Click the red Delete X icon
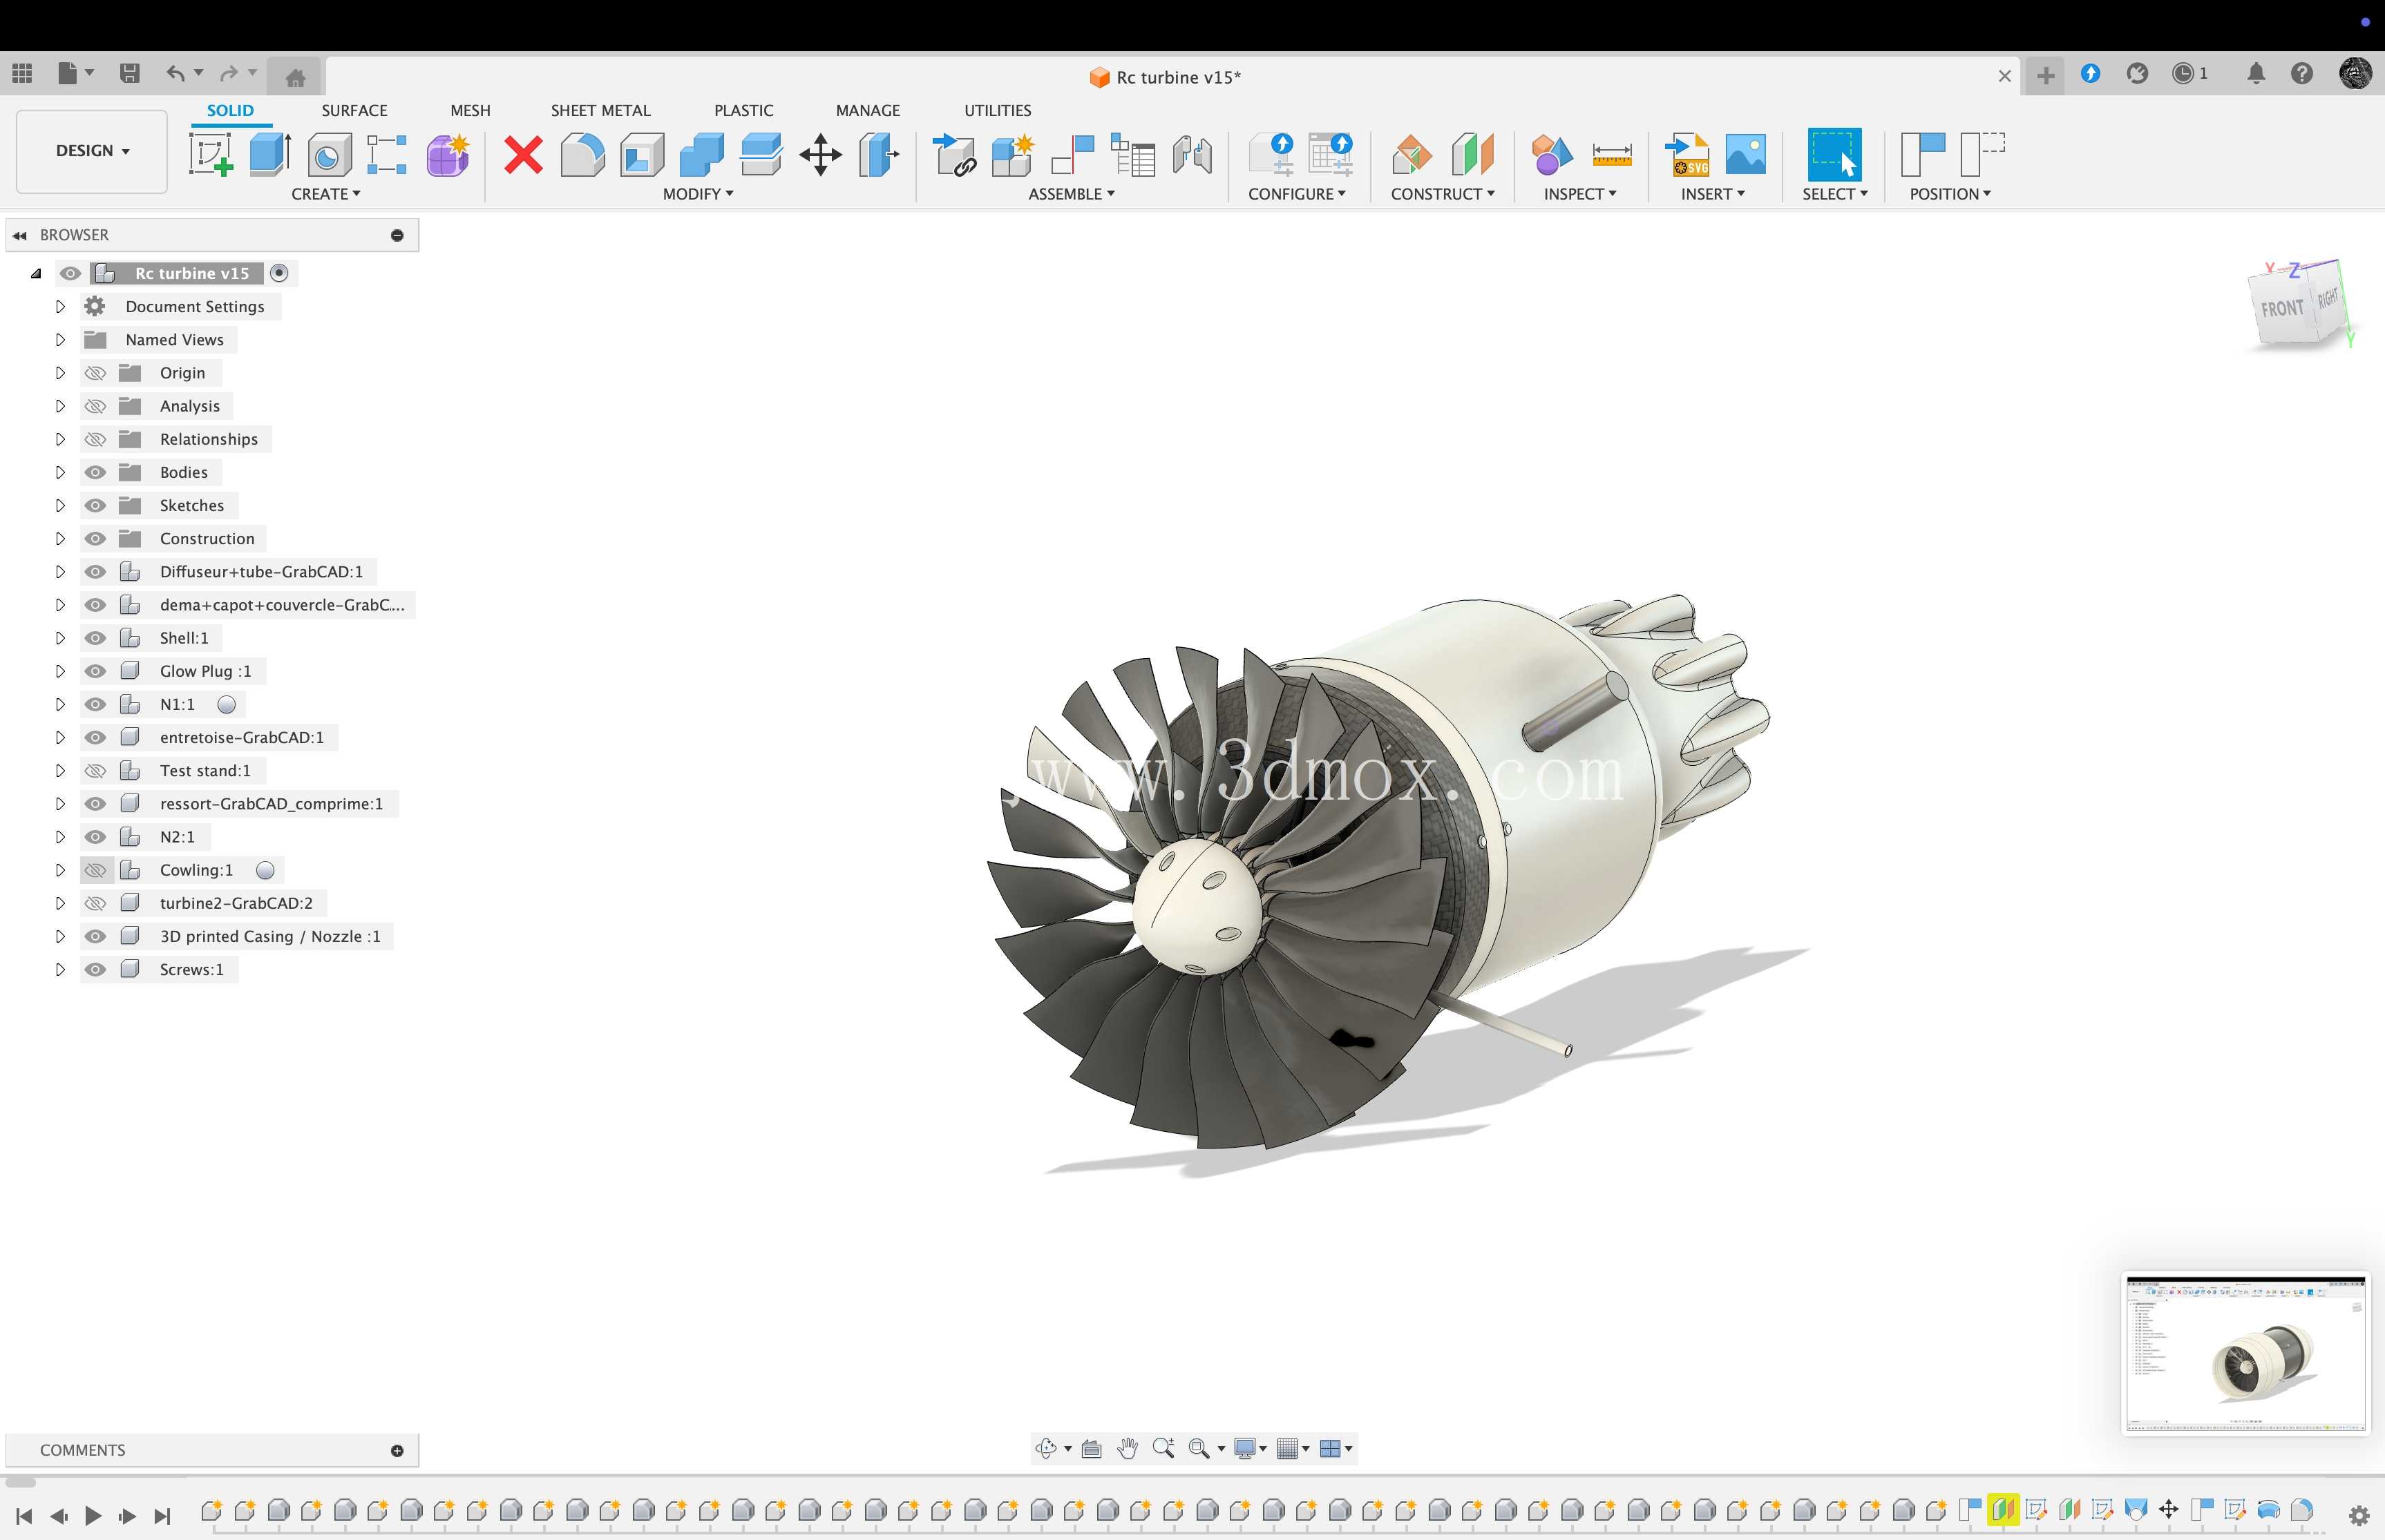 click(x=523, y=155)
